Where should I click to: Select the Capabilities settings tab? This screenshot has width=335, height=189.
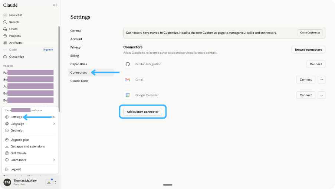79,64
